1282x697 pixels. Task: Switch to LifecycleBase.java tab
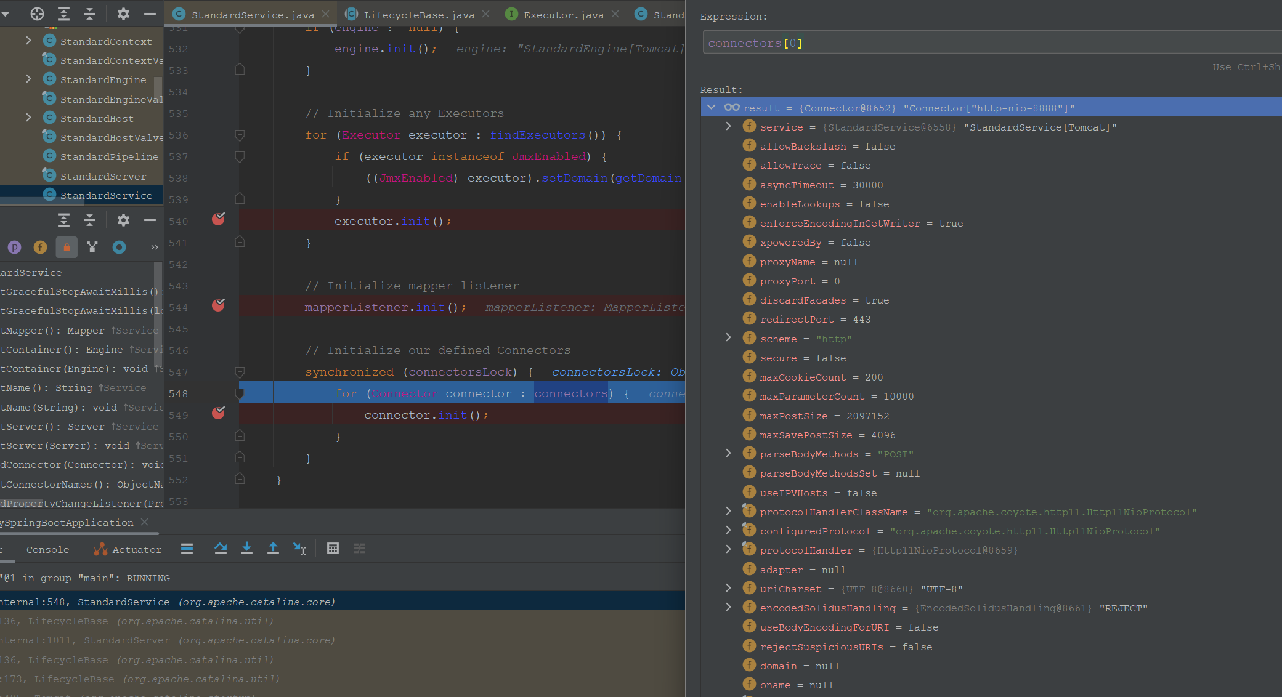[418, 15]
